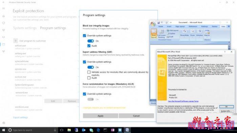Click Cancel in Program settings dialog
Image resolution: width=237 pixels, height=133 pixels.
pyautogui.click(x=136, y=116)
